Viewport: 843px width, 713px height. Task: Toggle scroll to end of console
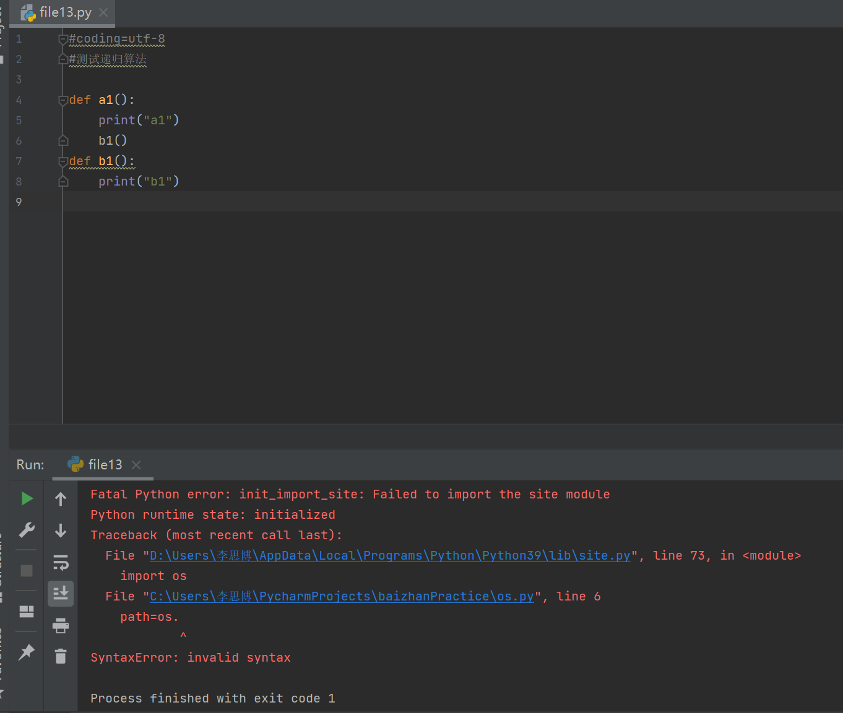61,594
